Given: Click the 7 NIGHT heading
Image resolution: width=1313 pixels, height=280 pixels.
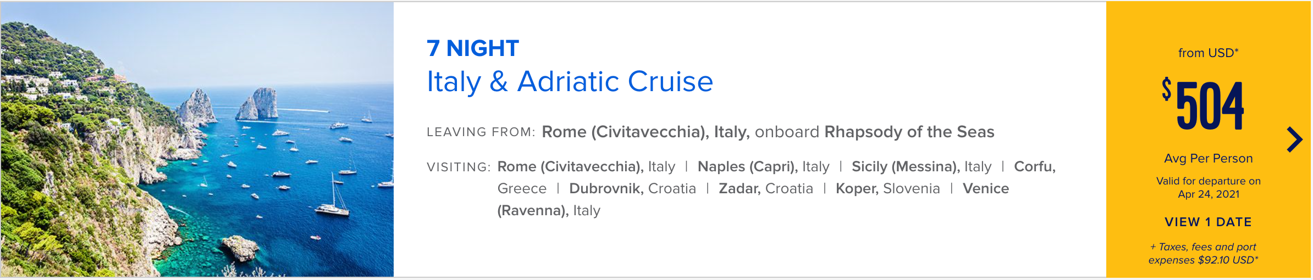Looking at the screenshot, I should click(473, 48).
